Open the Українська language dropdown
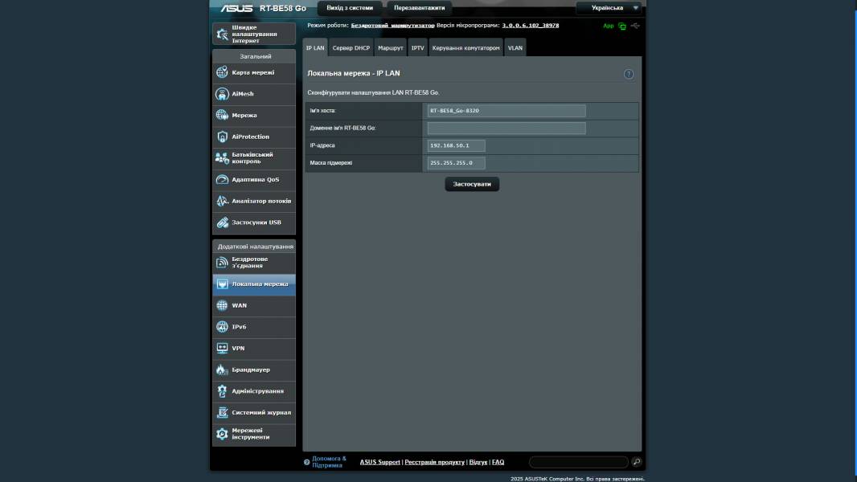Screen dimensions: 857x482 [x=609, y=8]
